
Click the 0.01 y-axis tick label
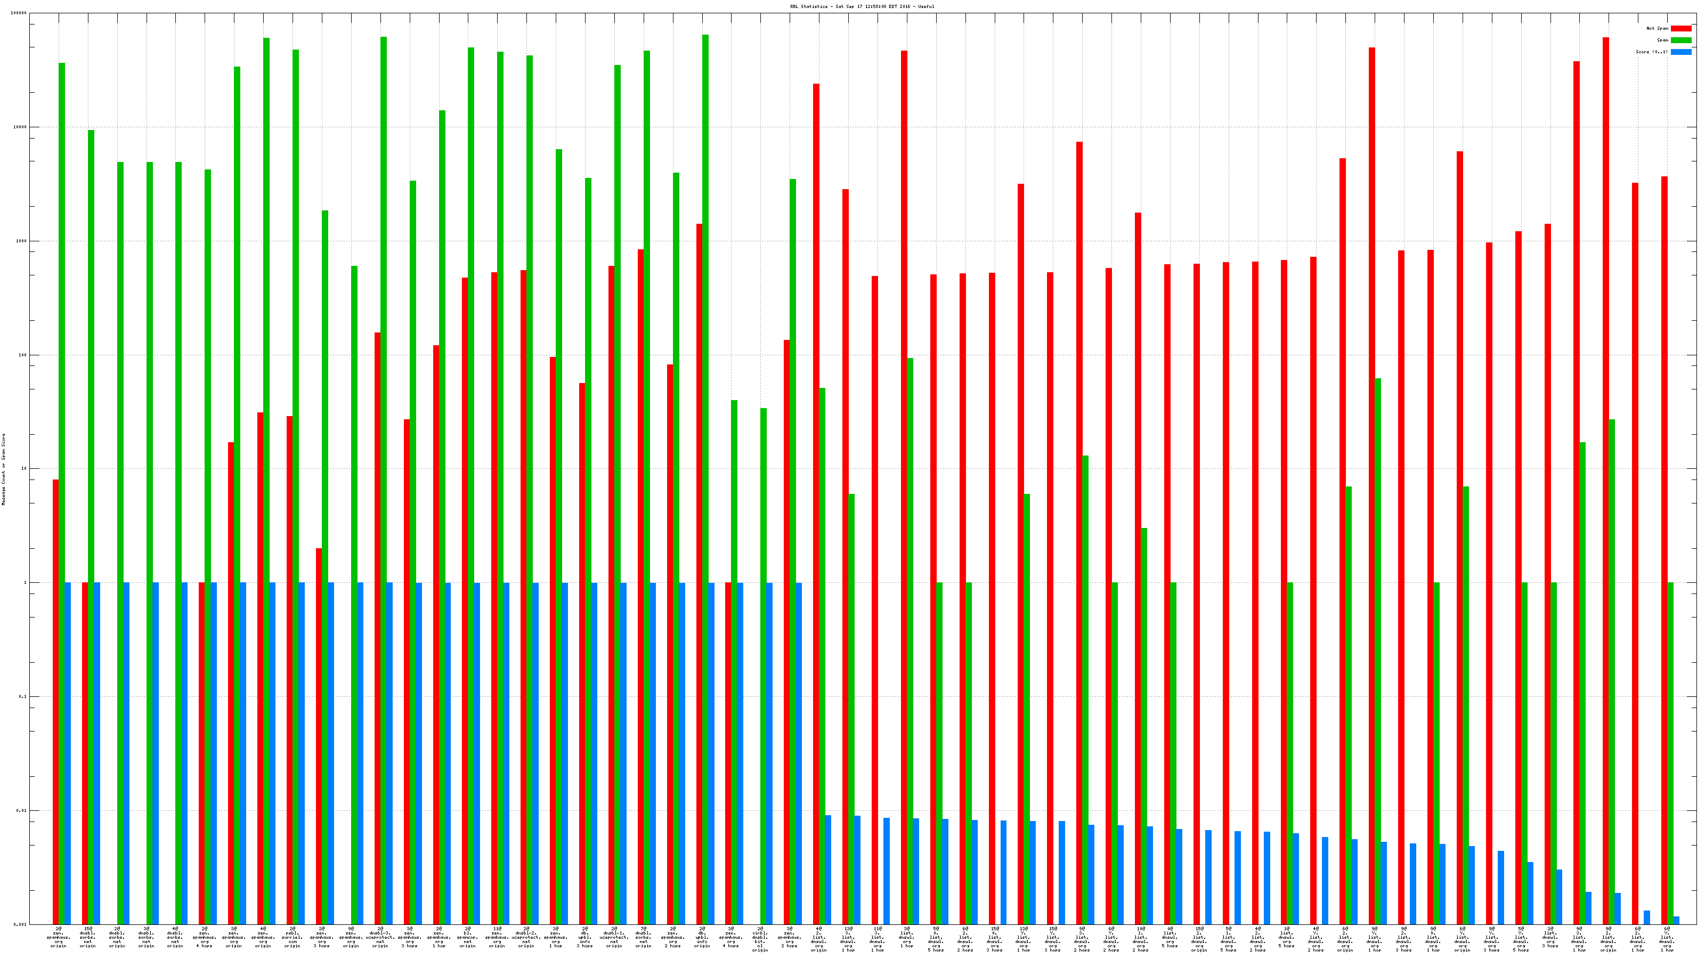point(22,811)
